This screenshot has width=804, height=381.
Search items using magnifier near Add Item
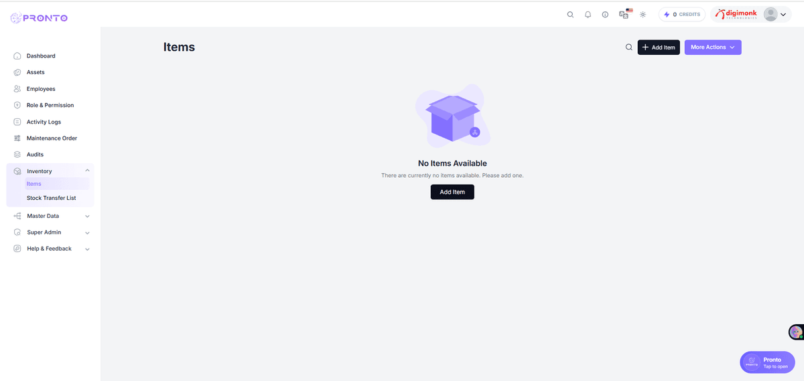(628, 47)
